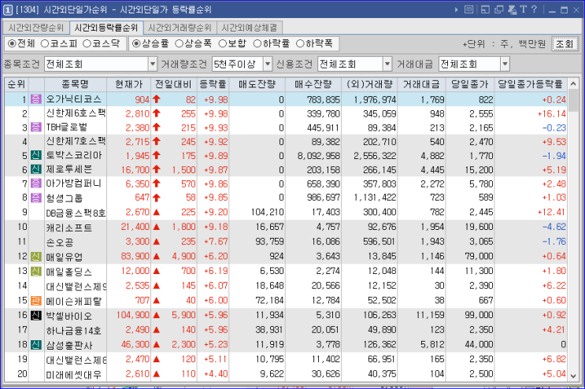585x389 pixels.
Task: Click the small-window layout icon in title bar
Action: pyautogui.click(x=485, y=9)
